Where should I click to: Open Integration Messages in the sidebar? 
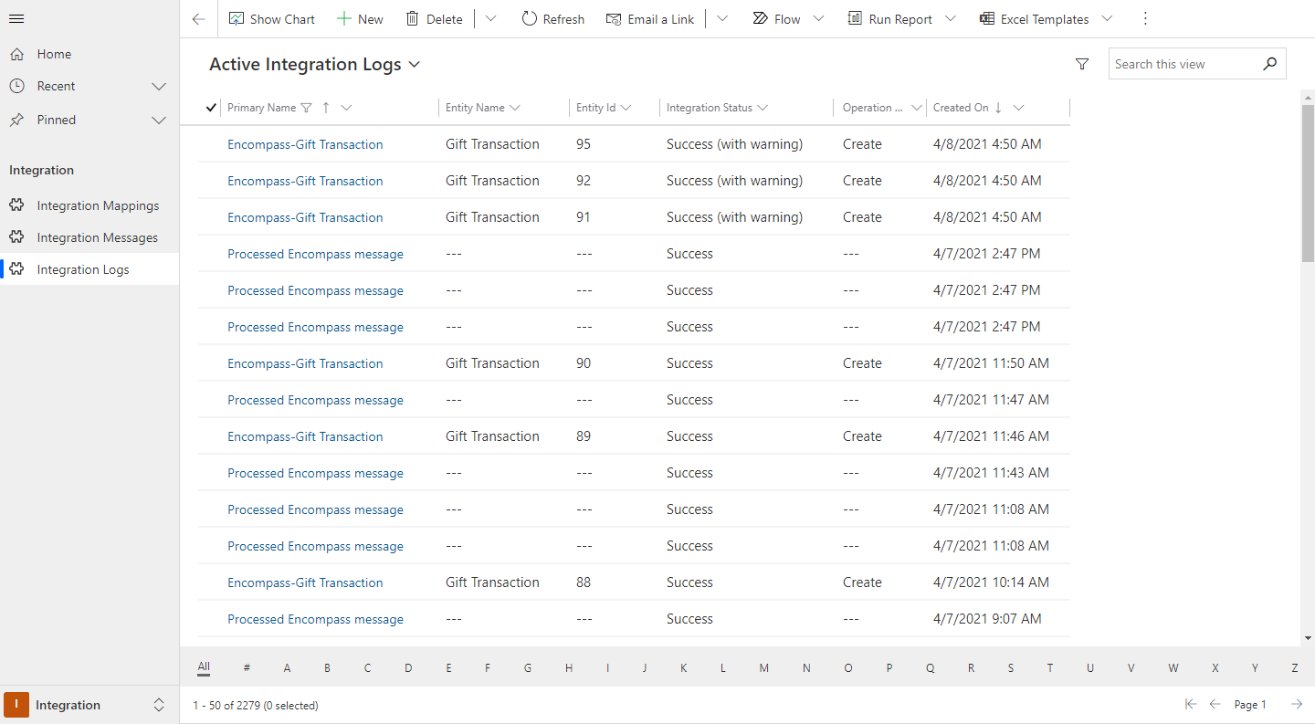point(97,237)
